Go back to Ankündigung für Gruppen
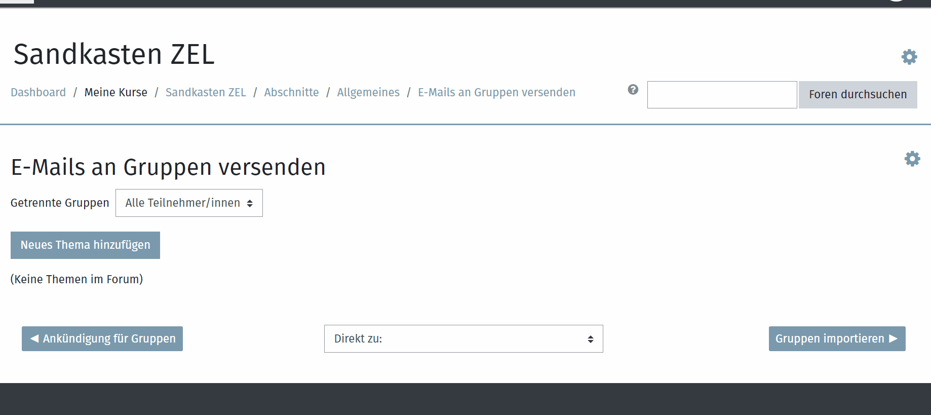Image resolution: width=931 pixels, height=415 pixels. pyautogui.click(x=102, y=338)
